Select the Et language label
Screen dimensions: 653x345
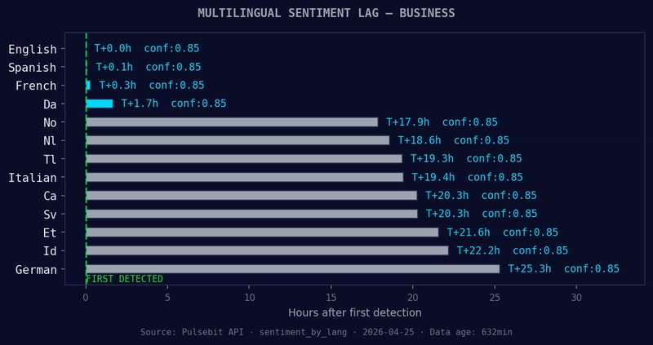pyautogui.click(x=50, y=232)
